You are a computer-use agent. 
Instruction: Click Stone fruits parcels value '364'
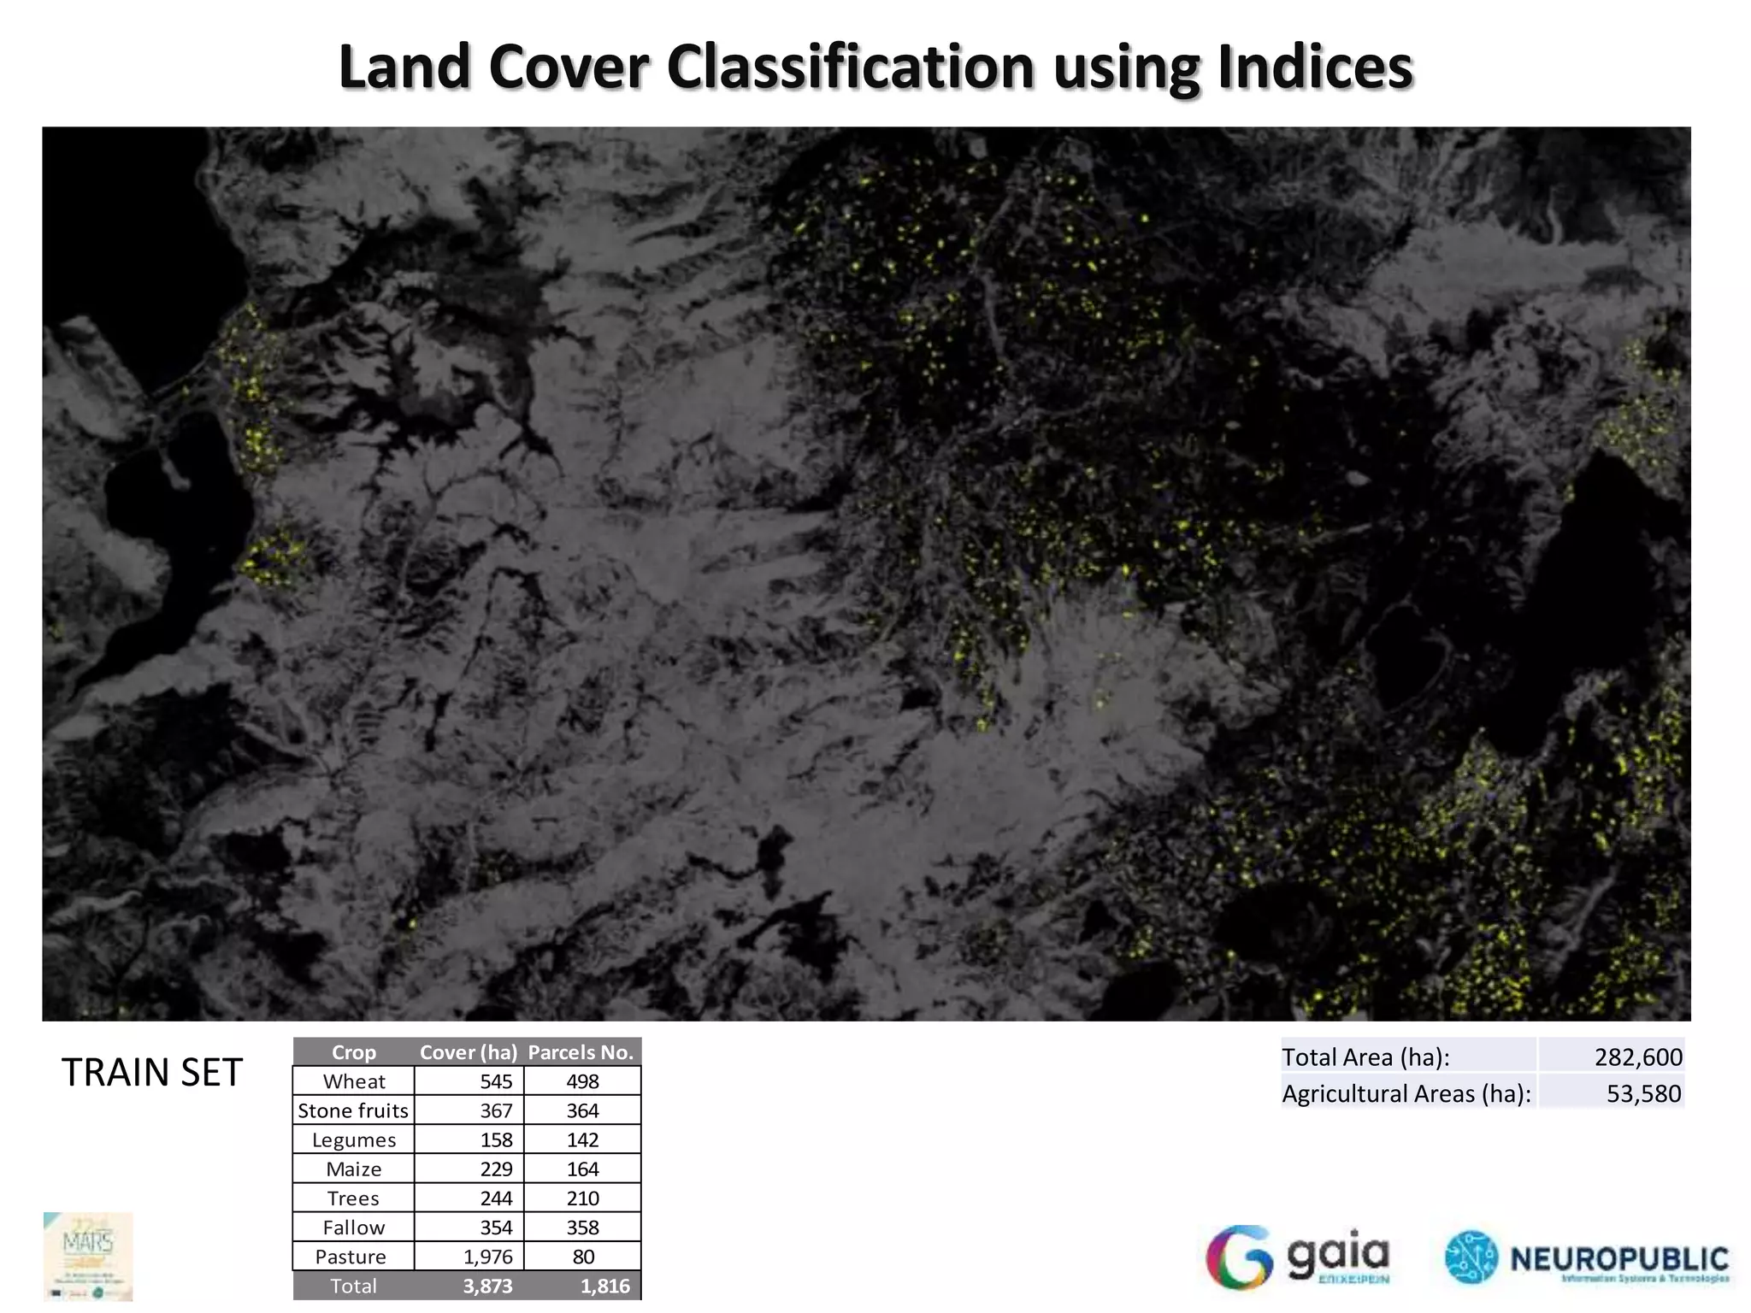pos(582,1110)
